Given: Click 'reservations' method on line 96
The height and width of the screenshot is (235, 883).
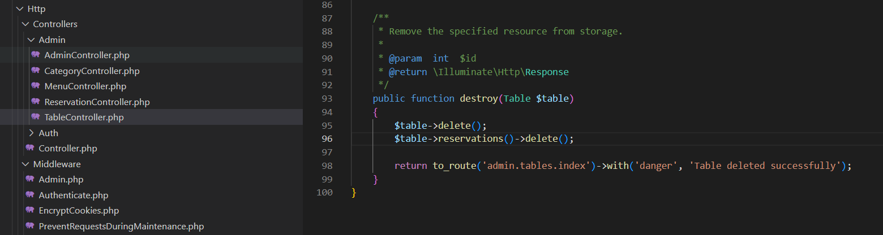Looking at the screenshot, I should point(471,138).
